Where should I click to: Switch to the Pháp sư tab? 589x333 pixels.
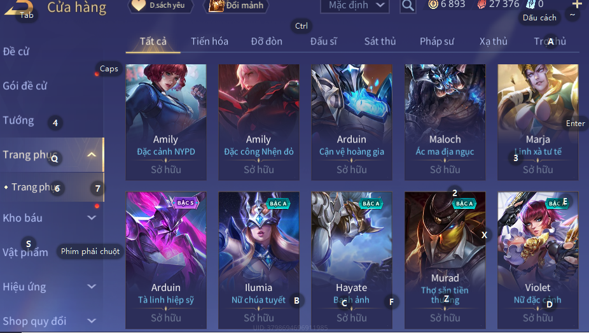pos(437,41)
